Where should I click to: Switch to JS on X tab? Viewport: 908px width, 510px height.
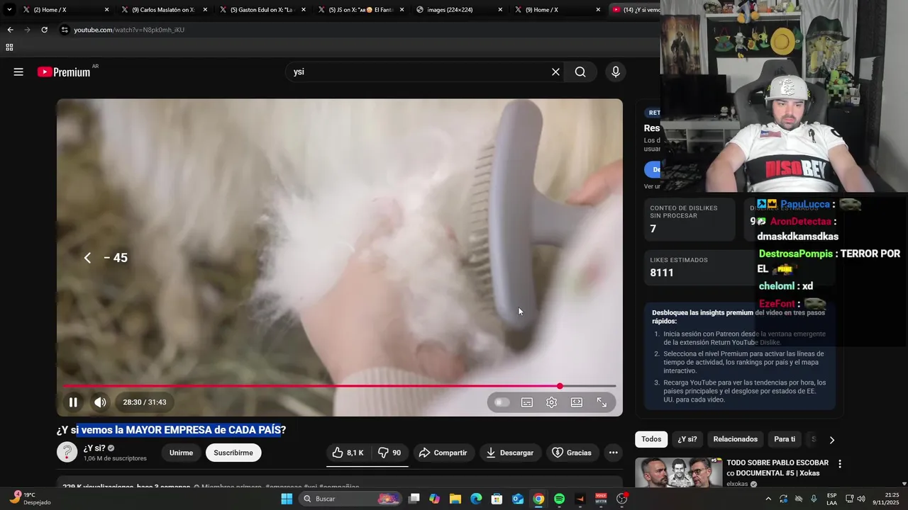(x=360, y=10)
